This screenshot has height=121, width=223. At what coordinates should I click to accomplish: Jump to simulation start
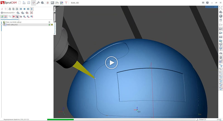pyautogui.click(x=21, y=9)
